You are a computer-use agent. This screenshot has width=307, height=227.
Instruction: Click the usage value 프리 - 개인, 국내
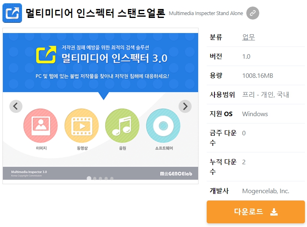click(x=265, y=95)
